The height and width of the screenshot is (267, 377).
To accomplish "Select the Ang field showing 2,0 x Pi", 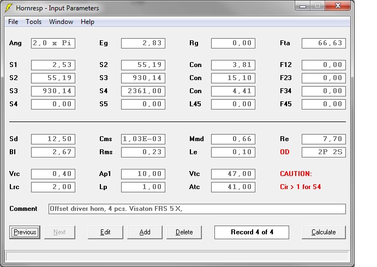I will [x=53, y=43].
